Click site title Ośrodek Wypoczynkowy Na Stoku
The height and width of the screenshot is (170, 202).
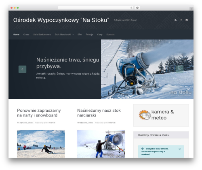pos(61,20)
